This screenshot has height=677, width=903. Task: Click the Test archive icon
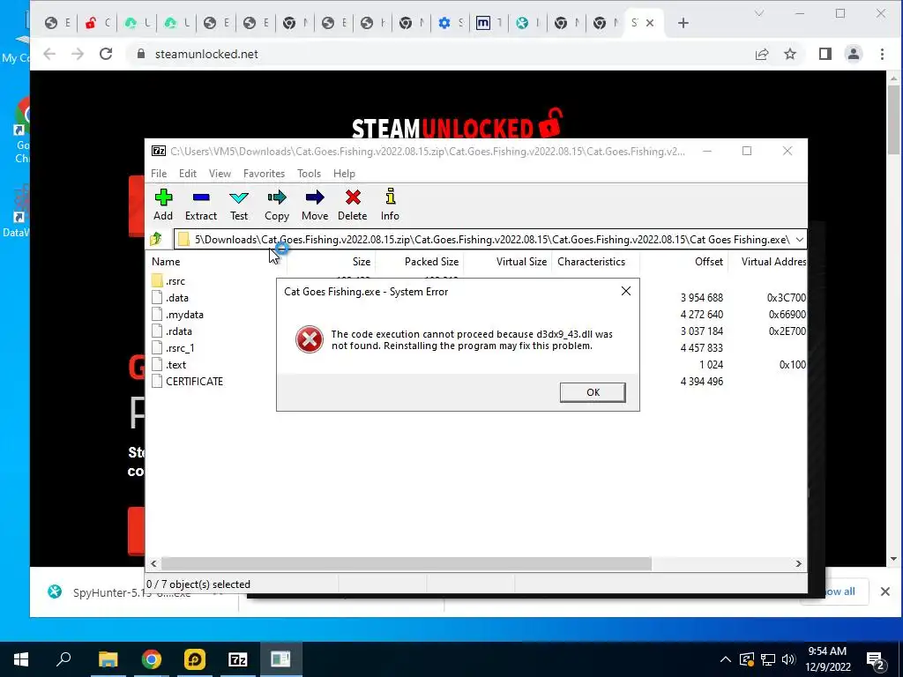pos(238,205)
